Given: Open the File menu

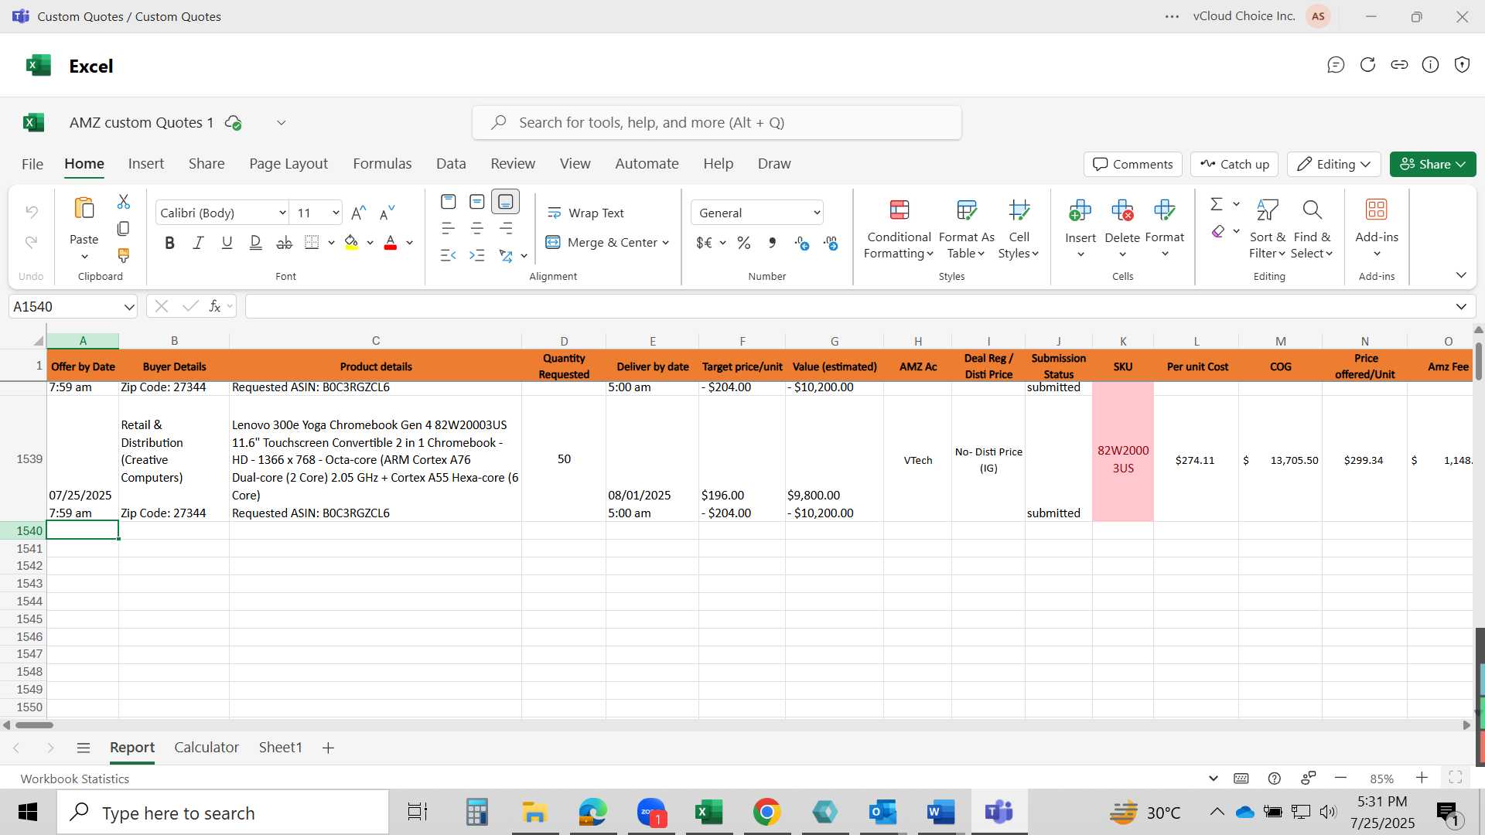Looking at the screenshot, I should [x=32, y=164].
